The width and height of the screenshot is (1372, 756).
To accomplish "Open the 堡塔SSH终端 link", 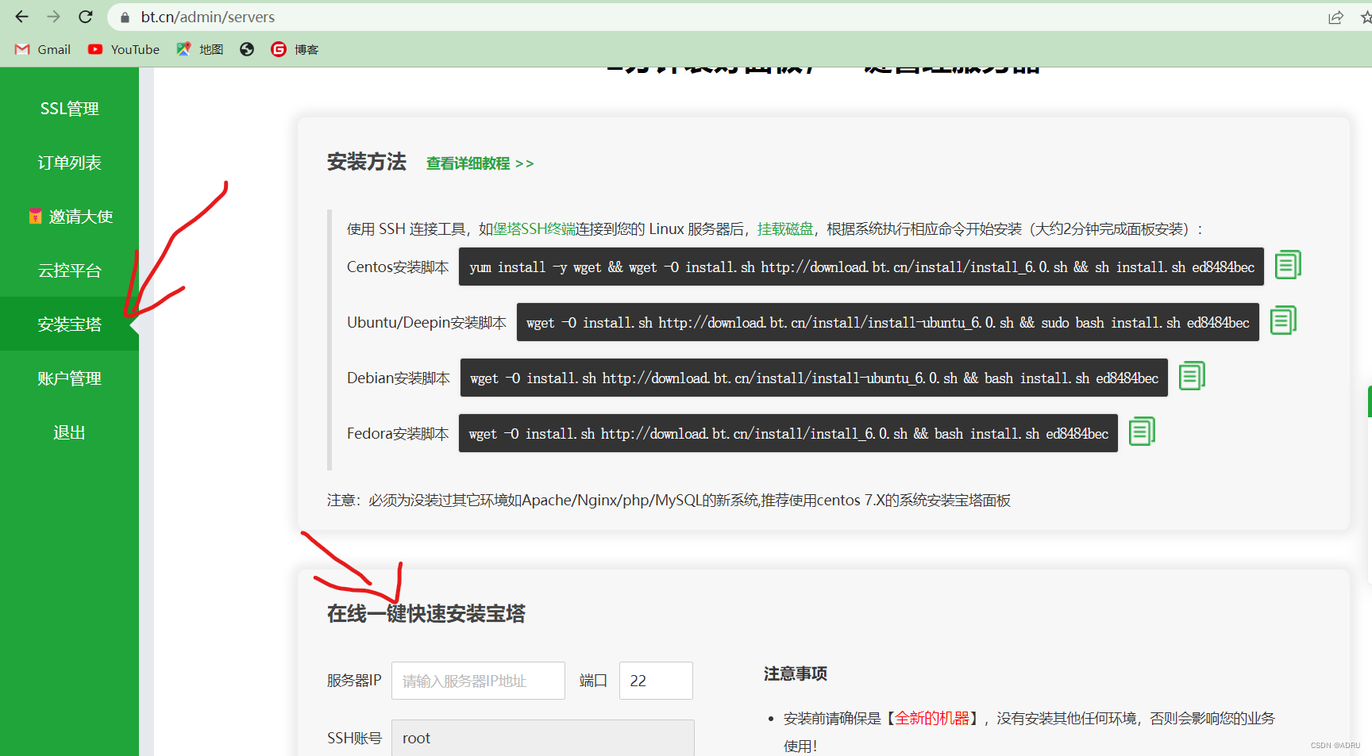I will coord(534,229).
